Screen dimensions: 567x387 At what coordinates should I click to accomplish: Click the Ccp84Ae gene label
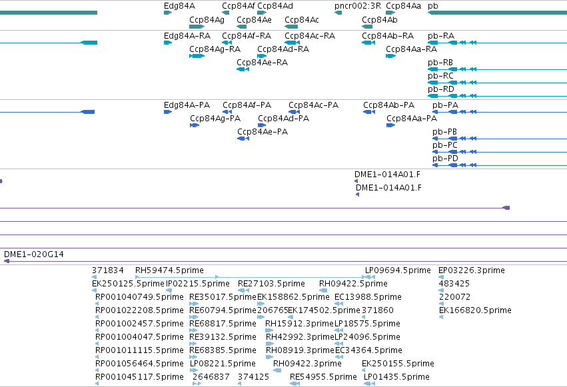254,19
